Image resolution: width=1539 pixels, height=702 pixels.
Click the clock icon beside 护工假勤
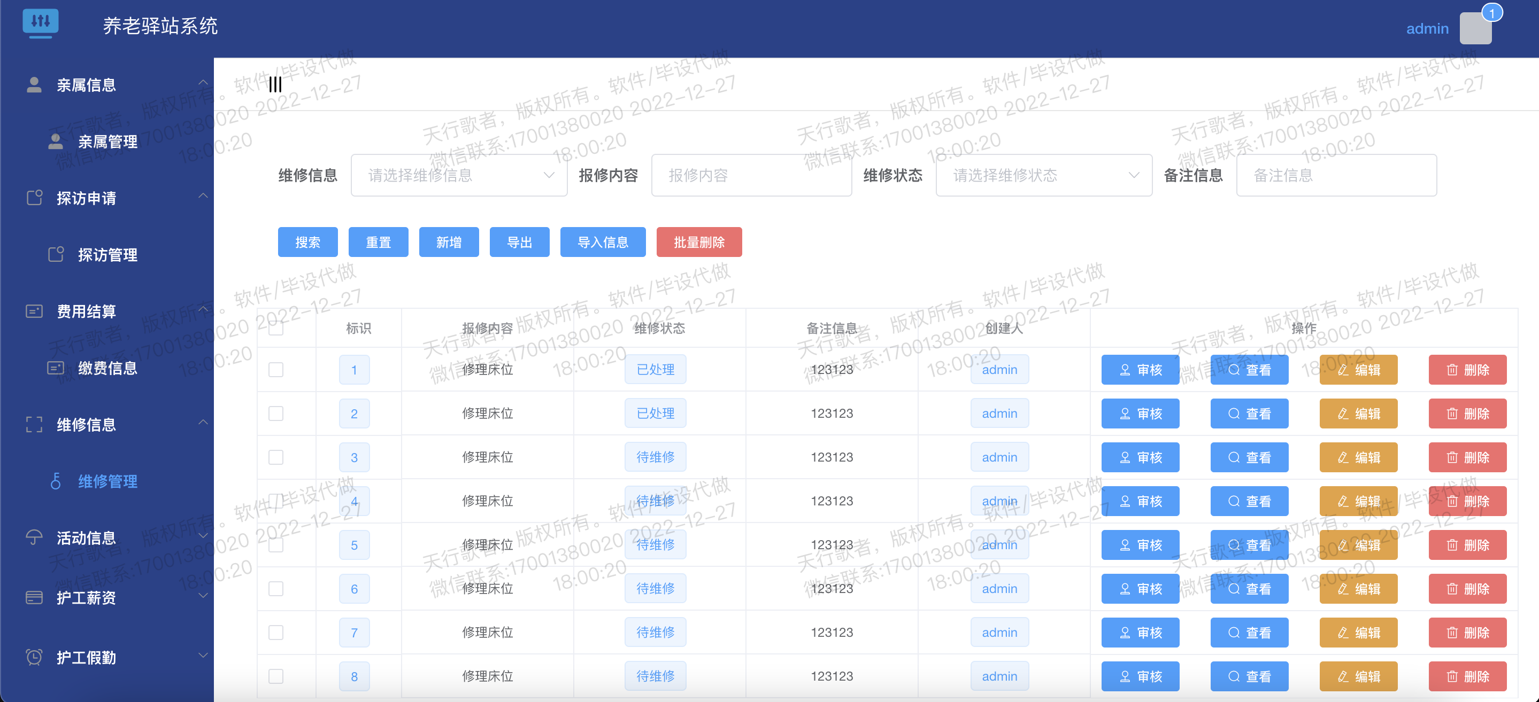(x=34, y=657)
